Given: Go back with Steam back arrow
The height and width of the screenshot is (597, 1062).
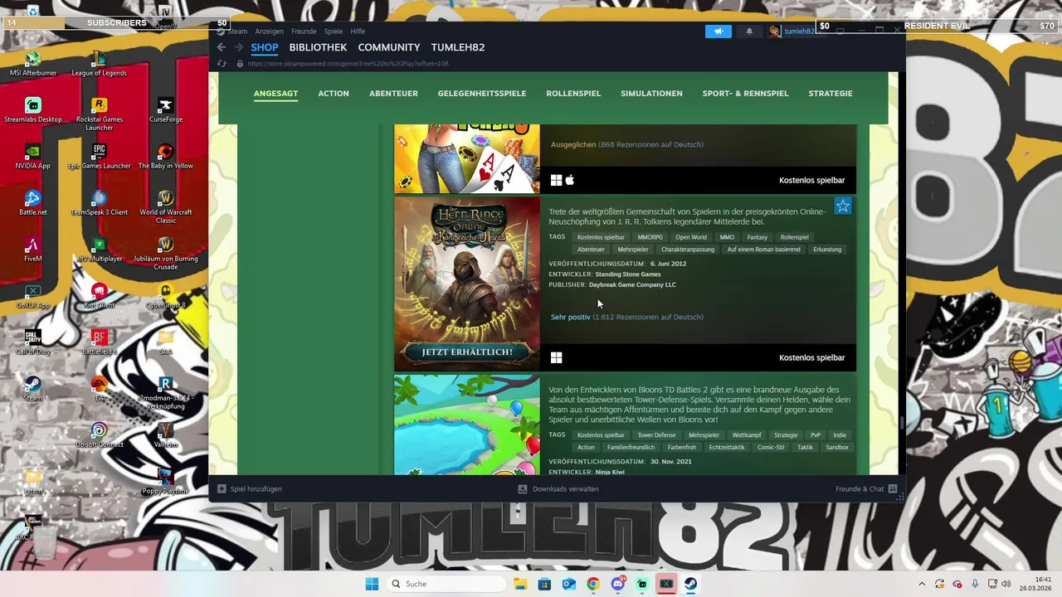Looking at the screenshot, I should [222, 47].
